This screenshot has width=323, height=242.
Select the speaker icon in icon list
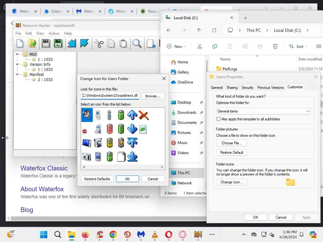[x=87, y=115]
